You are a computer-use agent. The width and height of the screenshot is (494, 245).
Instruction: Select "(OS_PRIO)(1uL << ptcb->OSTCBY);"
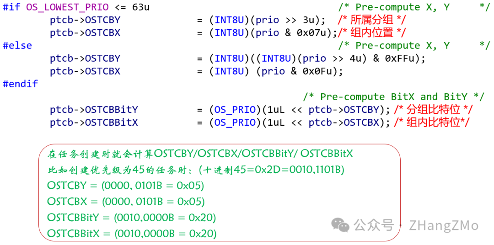tap(300, 110)
